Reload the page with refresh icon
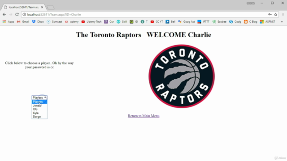Viewport: 287px width, 161px height. pos(17,14)
